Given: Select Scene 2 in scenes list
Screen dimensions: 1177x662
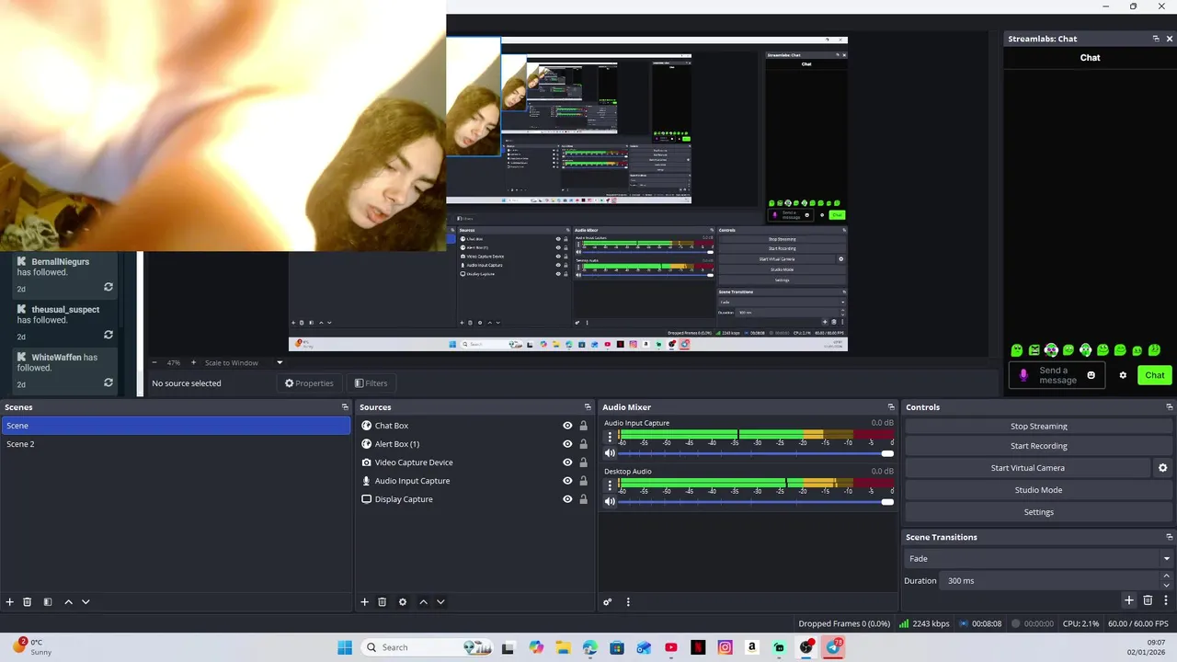Looking at the screenshot, I should (176, 444).
